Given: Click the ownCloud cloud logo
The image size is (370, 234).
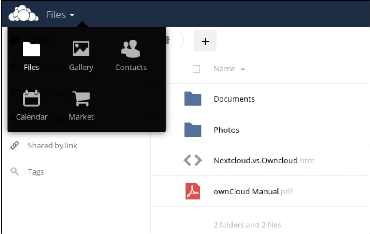Looking at the screenshot, I should click(23, 13).
